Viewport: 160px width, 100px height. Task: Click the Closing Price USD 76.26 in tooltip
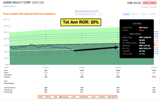[143, 28]
